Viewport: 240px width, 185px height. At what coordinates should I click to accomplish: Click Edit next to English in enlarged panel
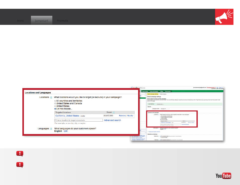pos(65,131)
